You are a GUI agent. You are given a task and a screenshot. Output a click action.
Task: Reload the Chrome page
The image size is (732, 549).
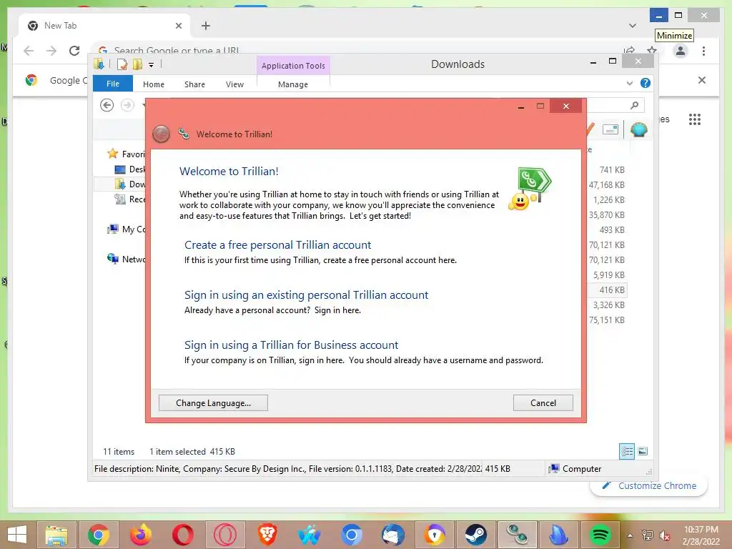[74, 51]
